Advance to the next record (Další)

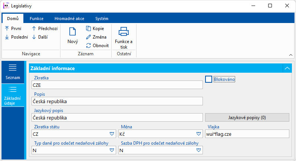pos(40,37)
